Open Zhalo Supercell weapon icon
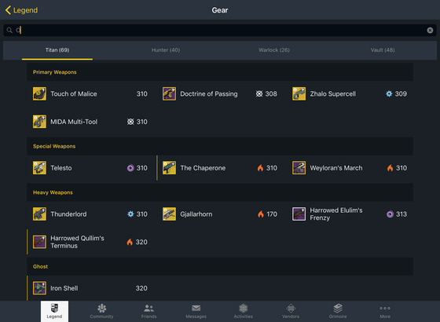Screen dimensions: 440x322 click(x=299, y=93)
